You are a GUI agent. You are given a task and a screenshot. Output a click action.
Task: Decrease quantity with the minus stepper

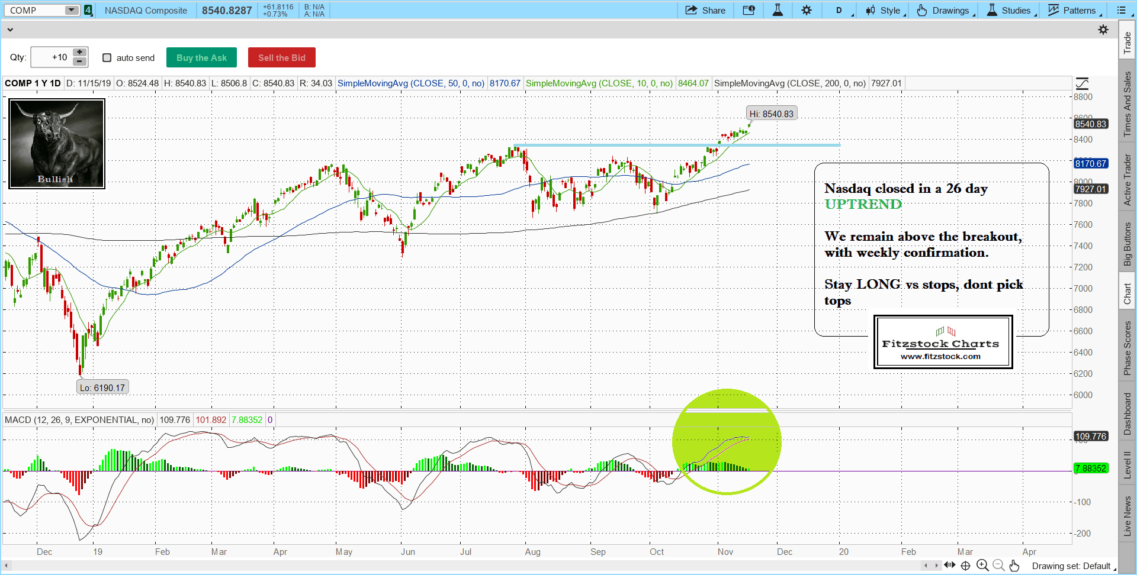(79, 62)
